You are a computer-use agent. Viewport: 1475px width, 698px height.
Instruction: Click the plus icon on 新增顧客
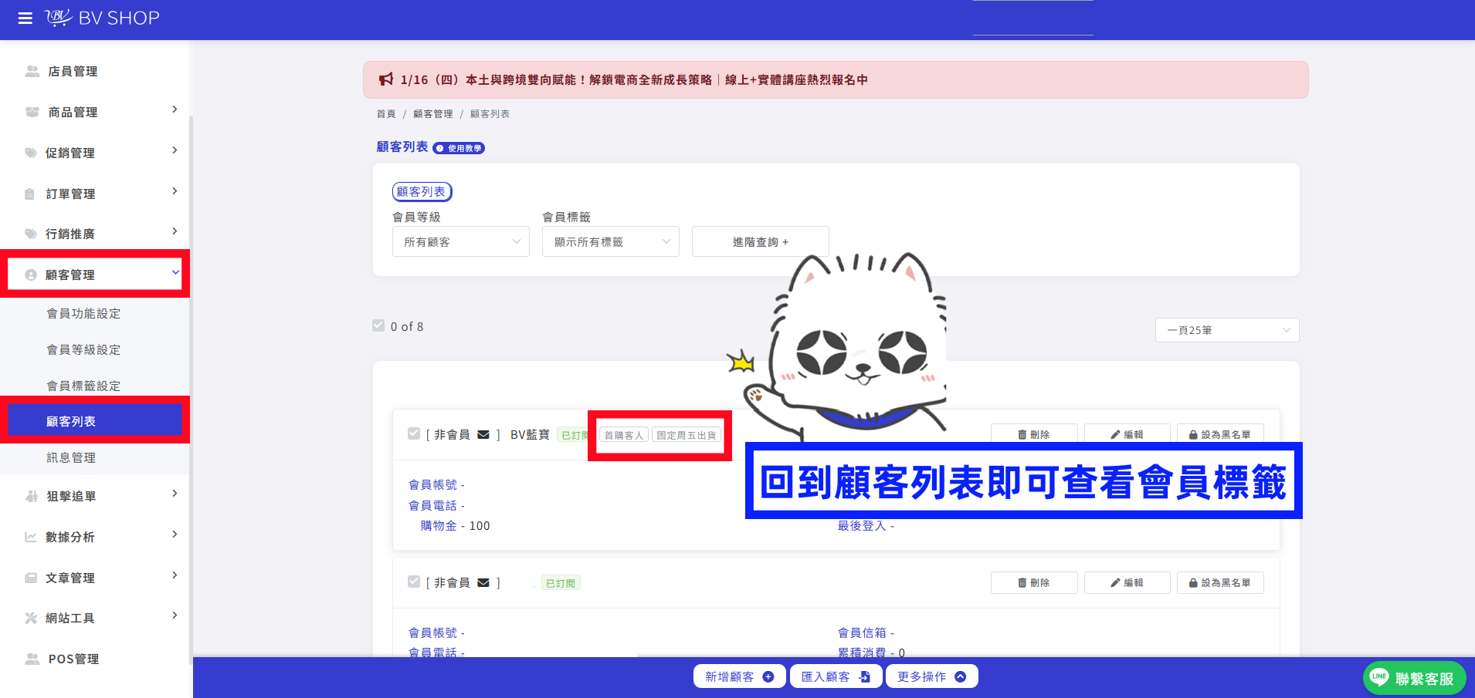point(768,676)
